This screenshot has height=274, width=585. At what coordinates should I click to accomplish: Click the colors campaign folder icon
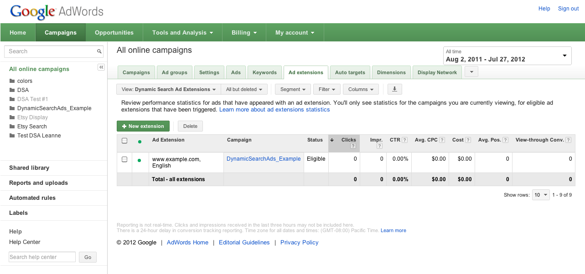tap(12, 81)
